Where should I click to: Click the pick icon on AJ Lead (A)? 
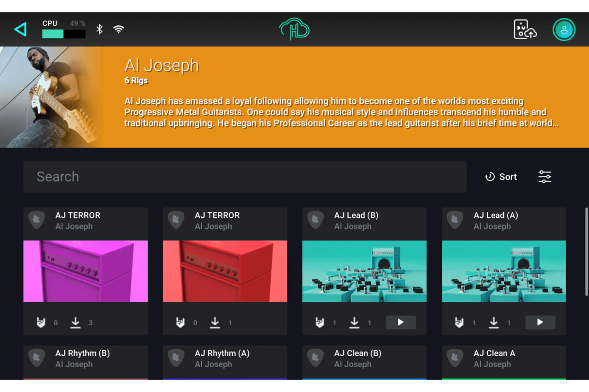pos(455,219)
